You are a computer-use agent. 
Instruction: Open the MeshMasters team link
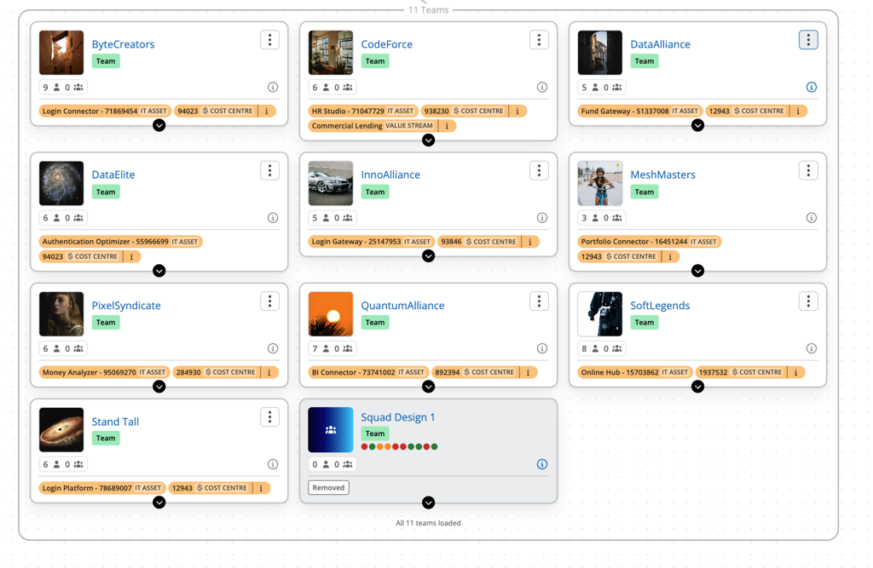click(x=662, y=175)
